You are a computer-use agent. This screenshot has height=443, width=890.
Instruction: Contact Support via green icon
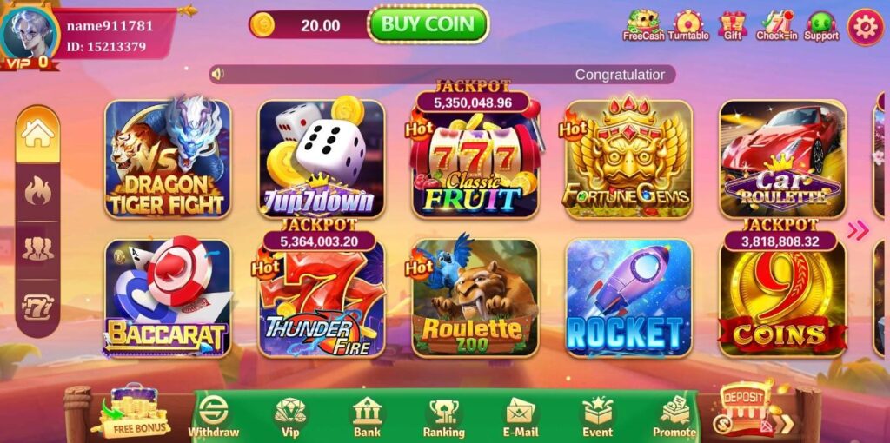click(x=820, y=26)
